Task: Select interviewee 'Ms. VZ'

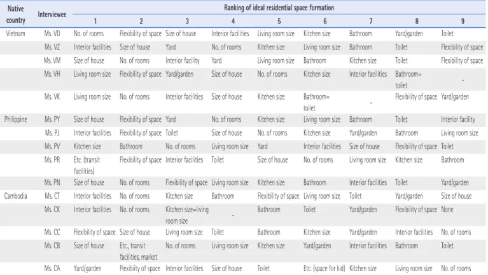Action: 52,47
